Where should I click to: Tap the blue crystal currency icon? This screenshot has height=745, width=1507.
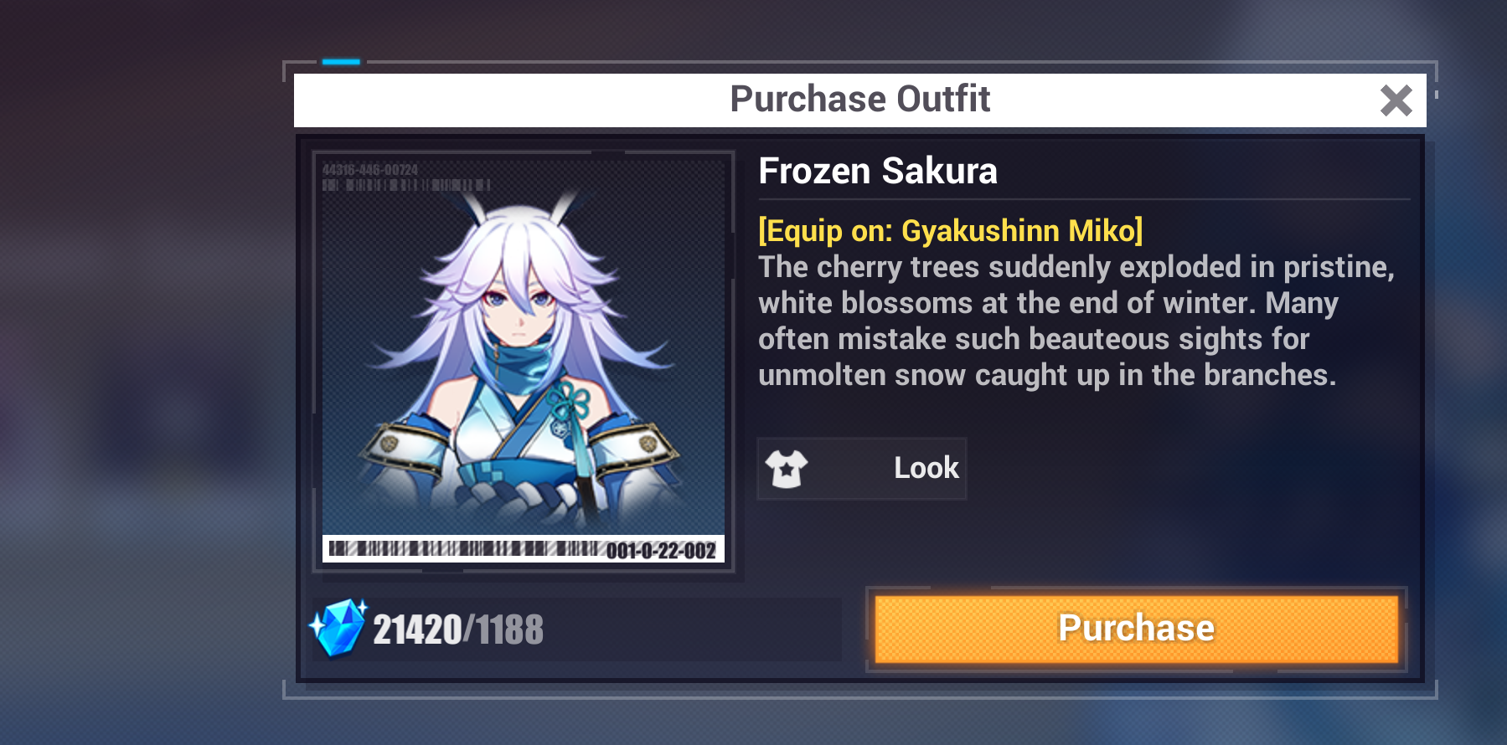coord(338,628)
